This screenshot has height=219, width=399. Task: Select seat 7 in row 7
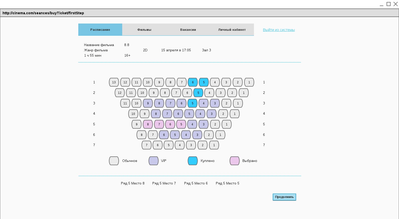pos(147,145)
